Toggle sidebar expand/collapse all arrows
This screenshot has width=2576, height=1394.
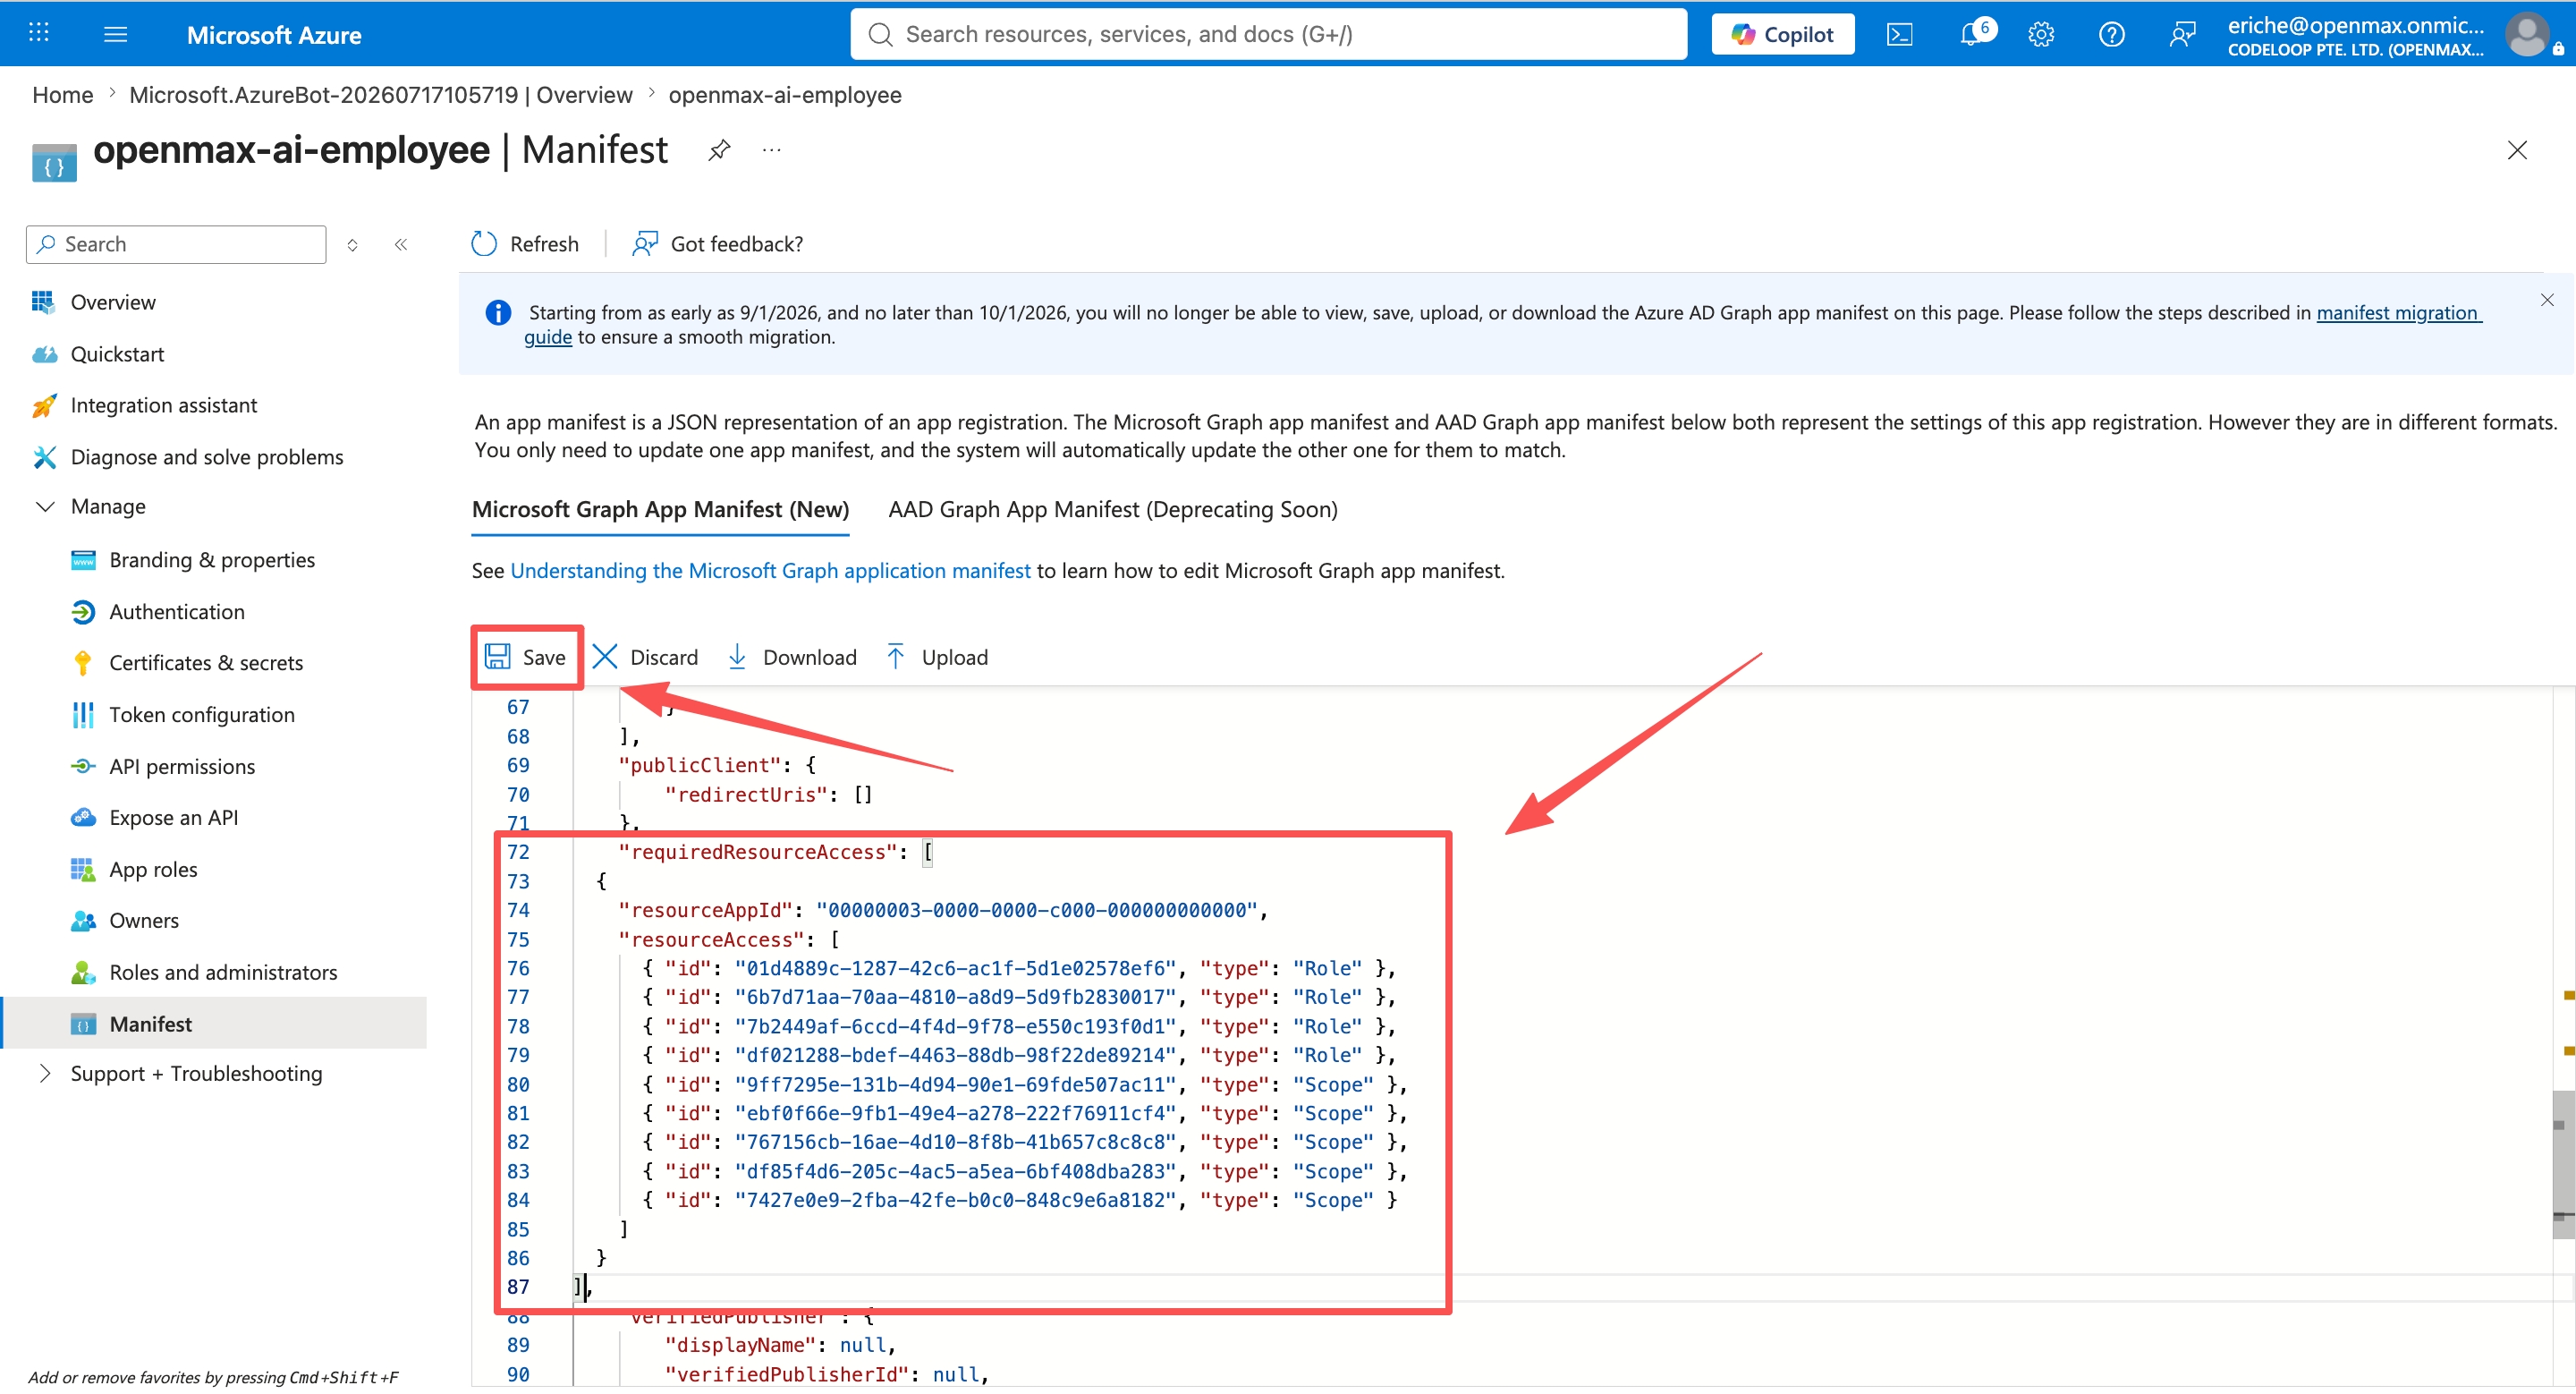pos(352,245)
